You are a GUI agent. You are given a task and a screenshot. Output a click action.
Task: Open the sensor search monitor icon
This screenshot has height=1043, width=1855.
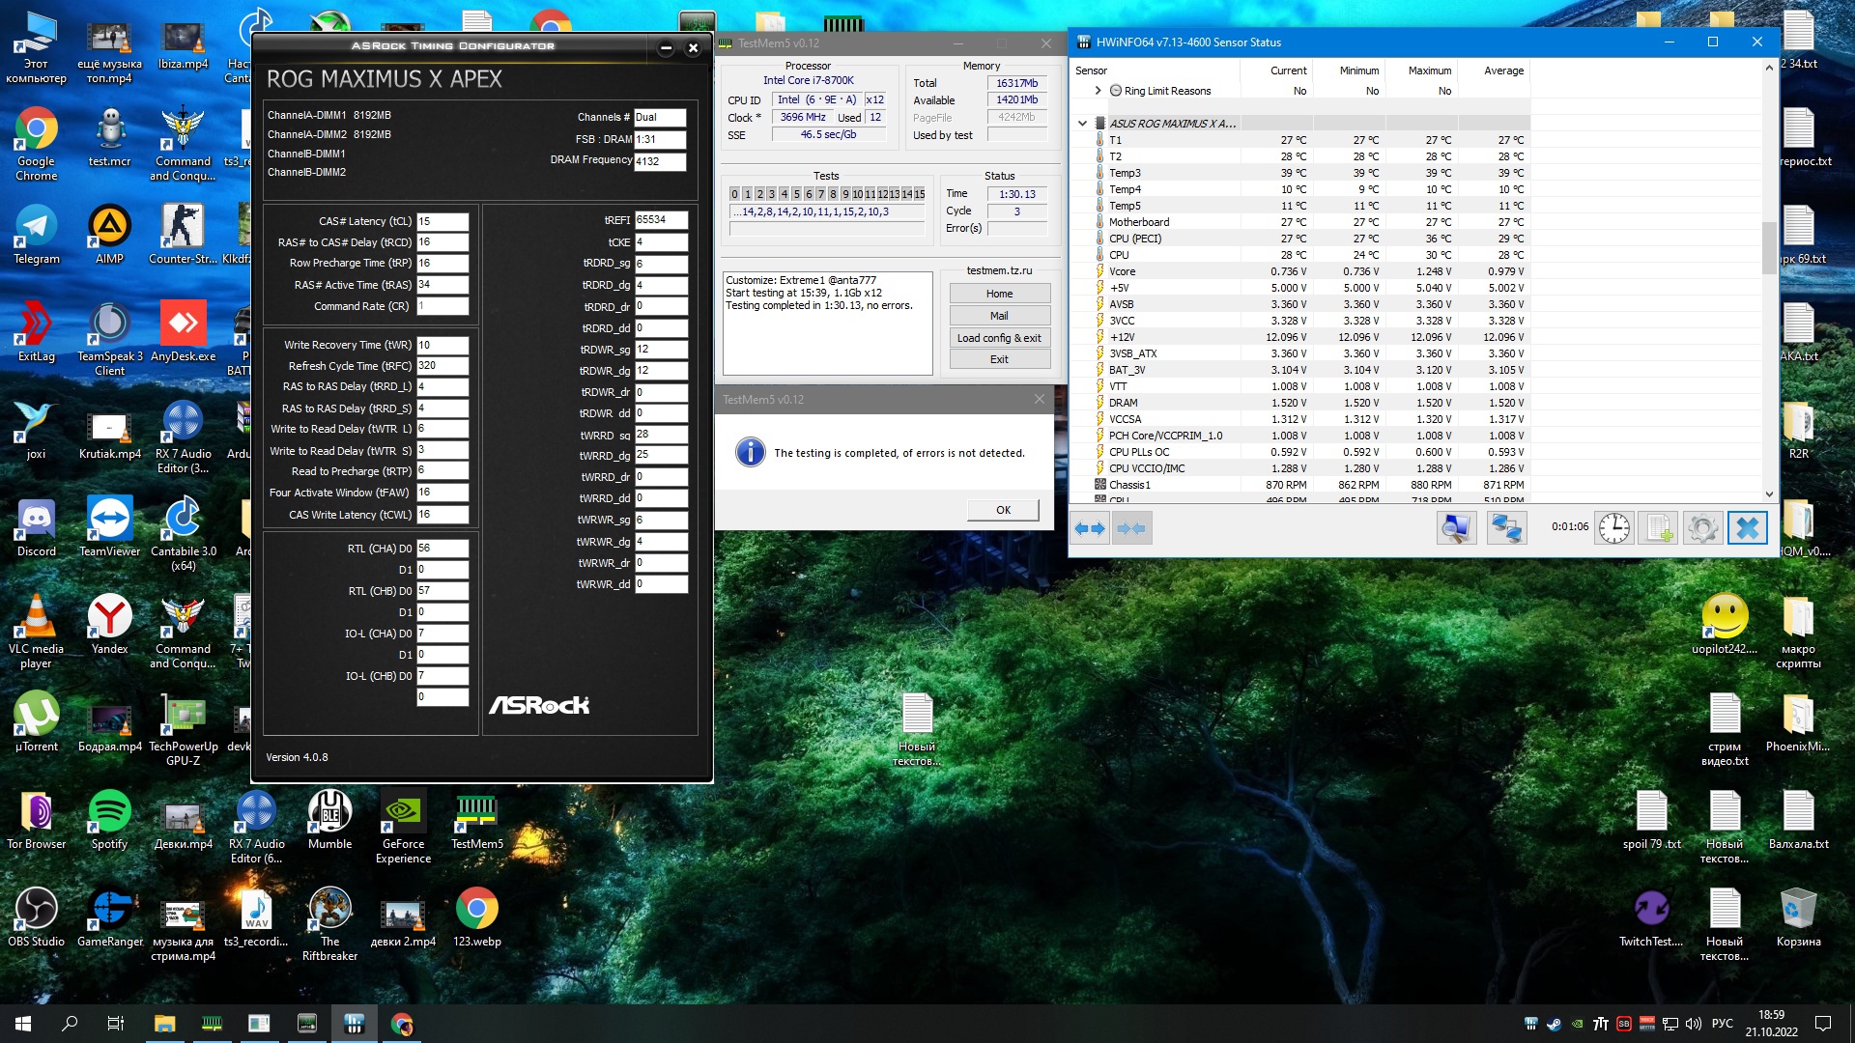pyautogui.click(x=1455, y=528)
